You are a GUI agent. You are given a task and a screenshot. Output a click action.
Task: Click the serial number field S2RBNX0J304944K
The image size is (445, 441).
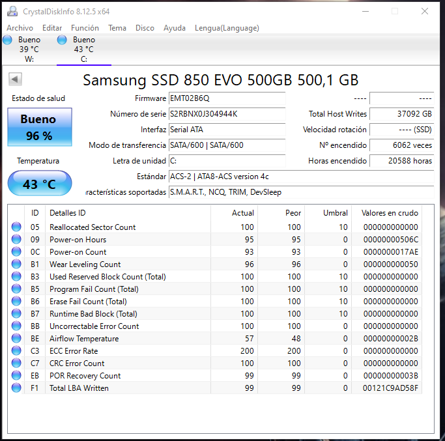(x=227, y=114)
